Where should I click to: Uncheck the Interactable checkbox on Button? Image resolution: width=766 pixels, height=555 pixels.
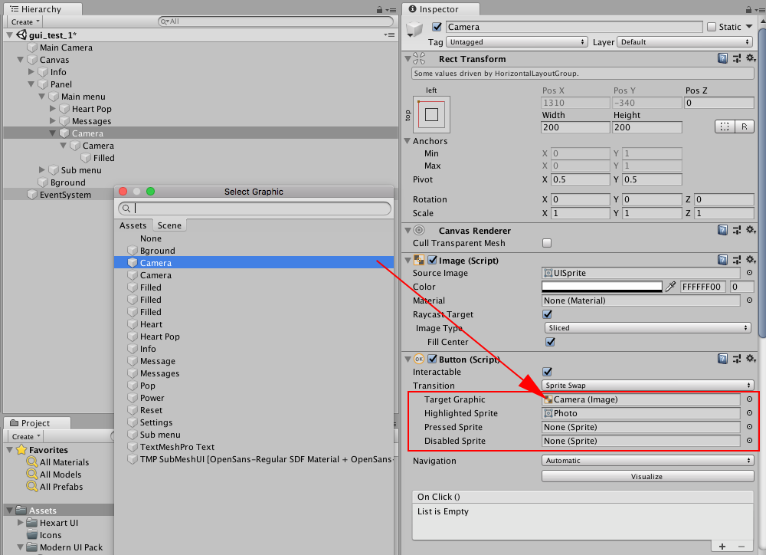pyautogui.click(x=547, y=372)
